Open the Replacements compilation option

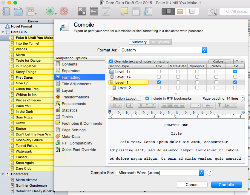tap(74, 104)
